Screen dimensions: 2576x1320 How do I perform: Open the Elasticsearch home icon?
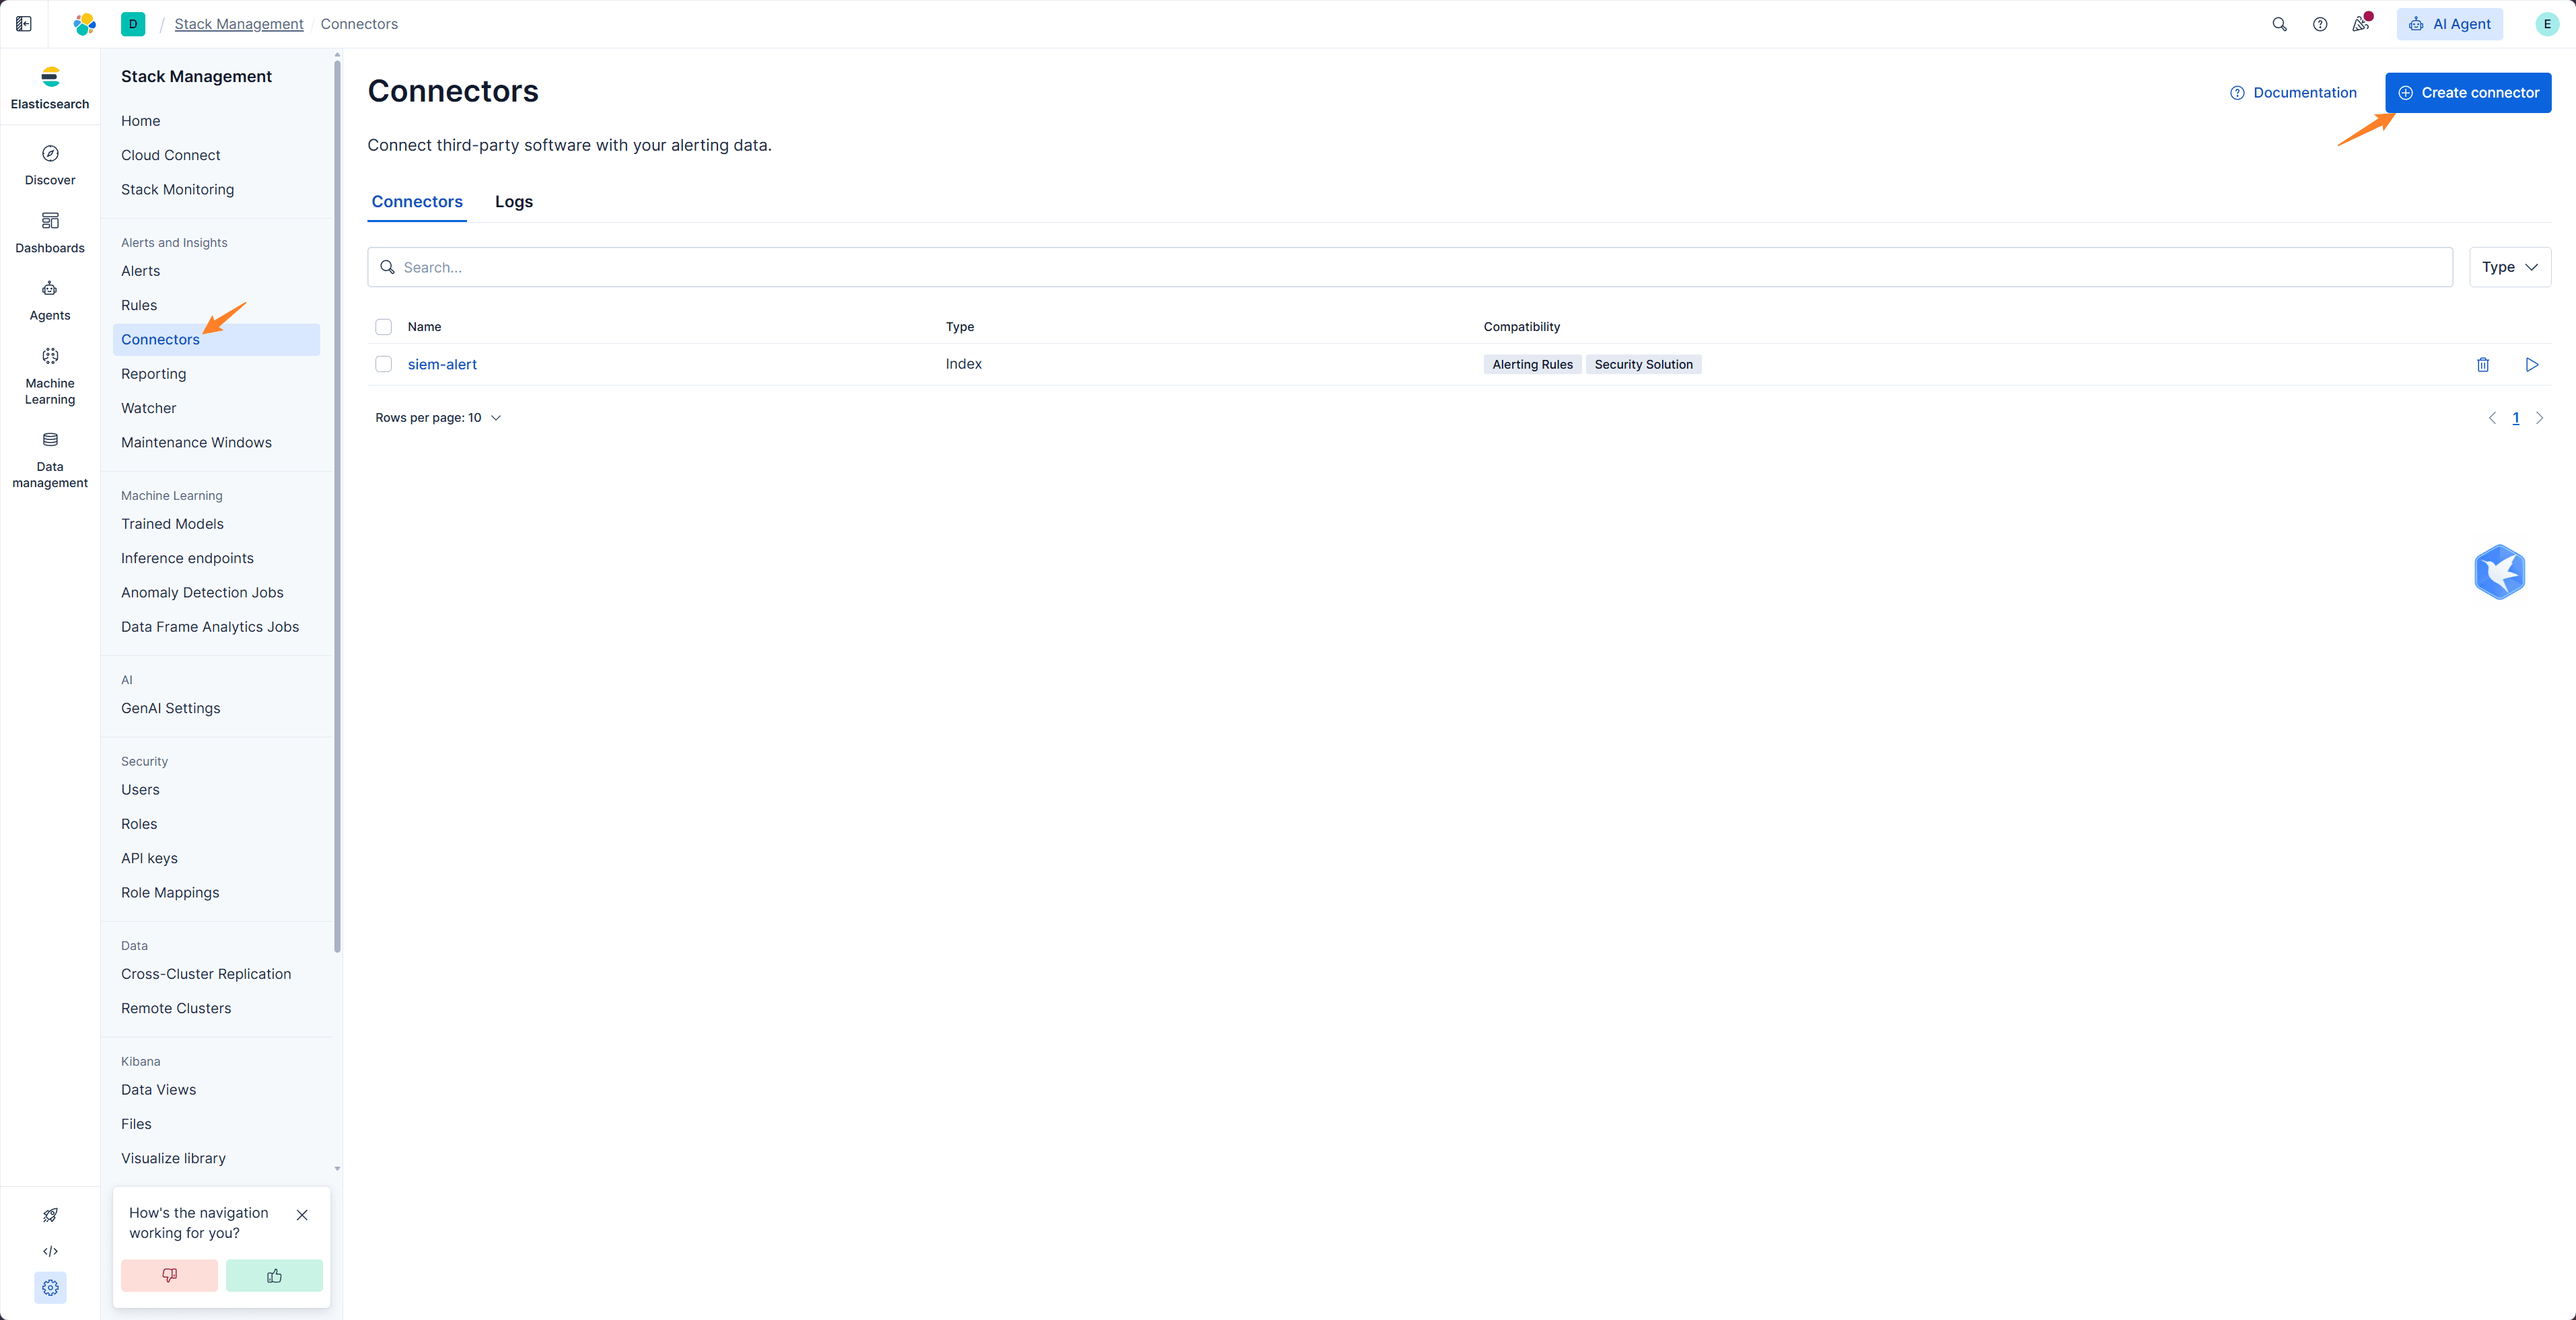tap(50, 87)
